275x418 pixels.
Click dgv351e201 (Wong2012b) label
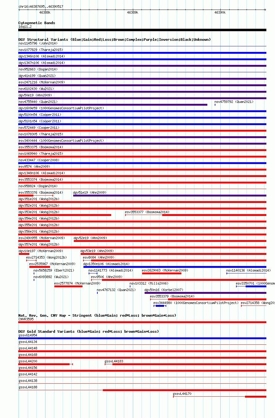point(39,199)
